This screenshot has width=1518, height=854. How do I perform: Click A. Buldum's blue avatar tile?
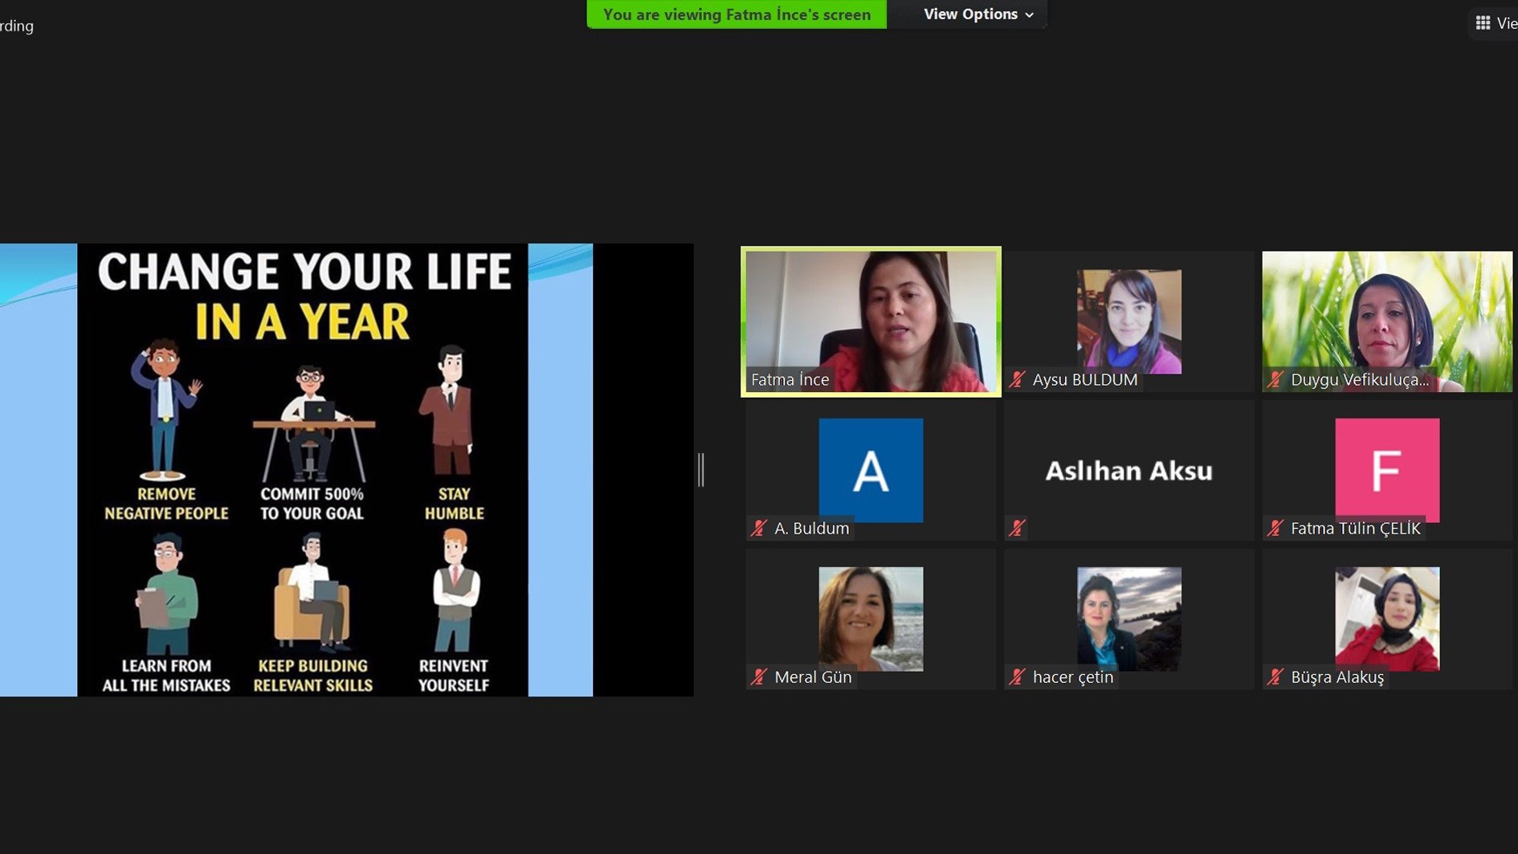pos(871,470)
